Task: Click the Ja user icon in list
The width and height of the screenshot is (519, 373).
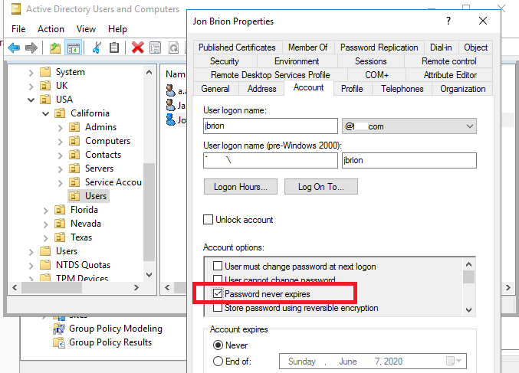Action: (x=170, y=105)
